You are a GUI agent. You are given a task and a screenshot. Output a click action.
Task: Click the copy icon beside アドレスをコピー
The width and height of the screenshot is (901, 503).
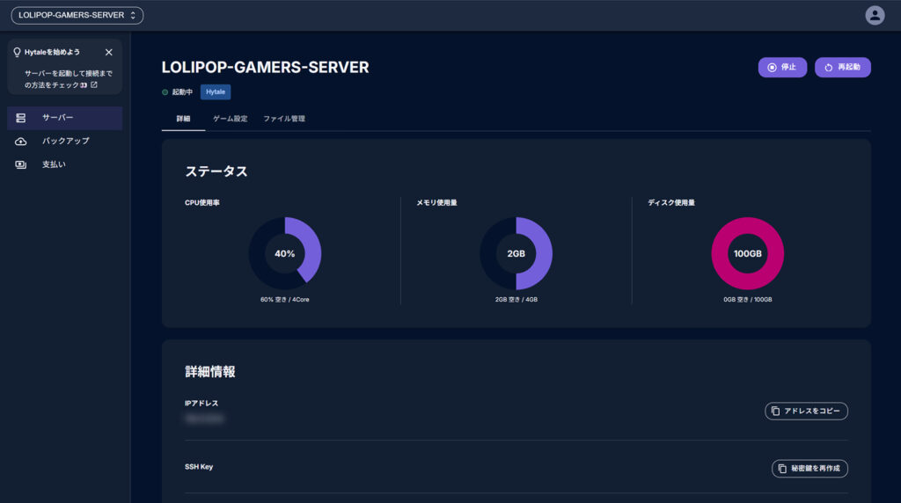pyautogui.click(x=775, y=412)
